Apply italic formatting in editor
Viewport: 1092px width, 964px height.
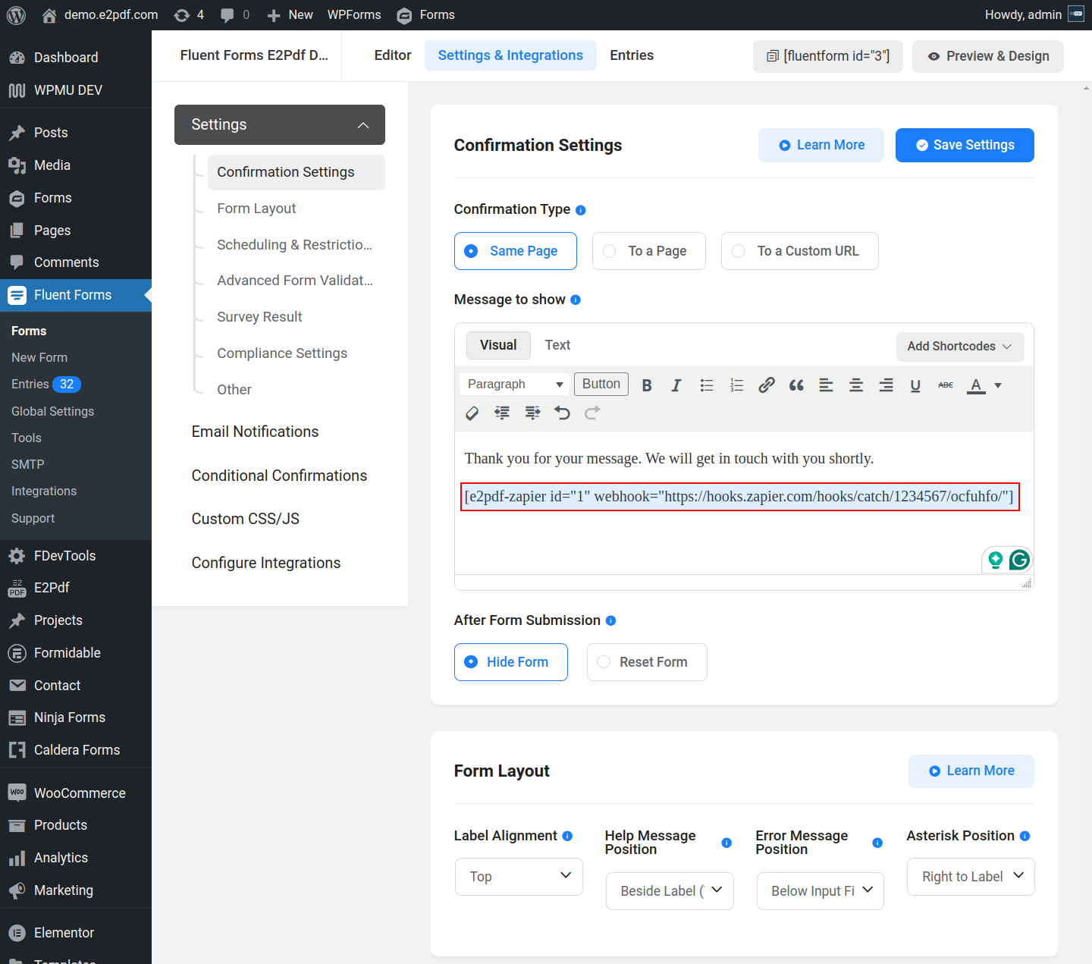pyautogui.click(x=676, y=385)
